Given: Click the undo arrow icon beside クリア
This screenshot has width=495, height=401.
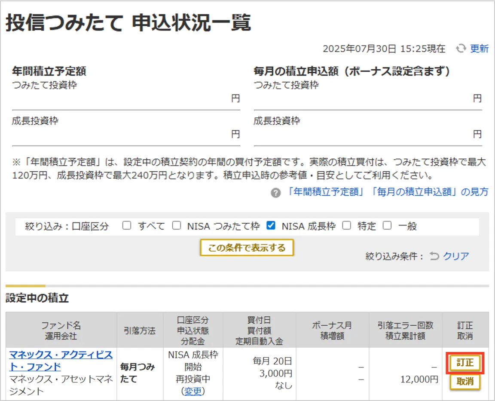Looking at the screenshot, I should 434,256.
